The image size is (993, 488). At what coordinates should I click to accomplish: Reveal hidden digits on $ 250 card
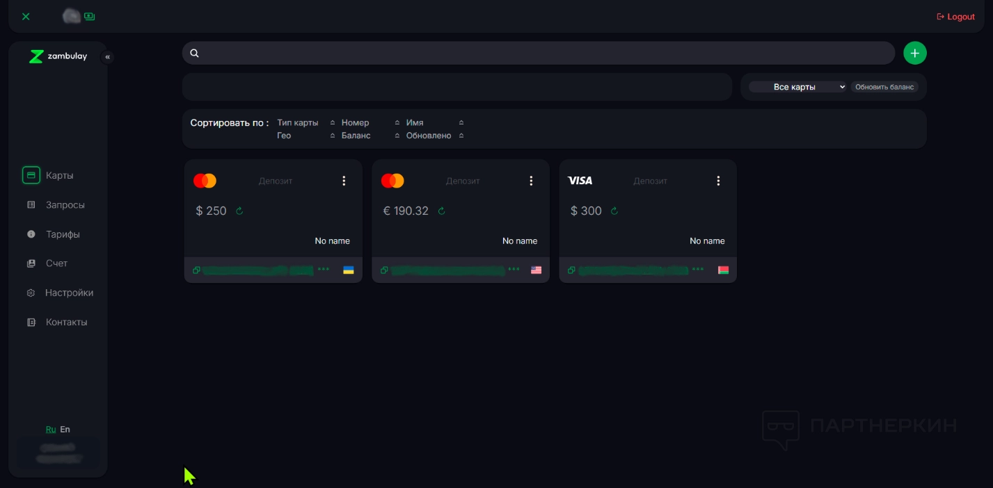tap(324, 268)
